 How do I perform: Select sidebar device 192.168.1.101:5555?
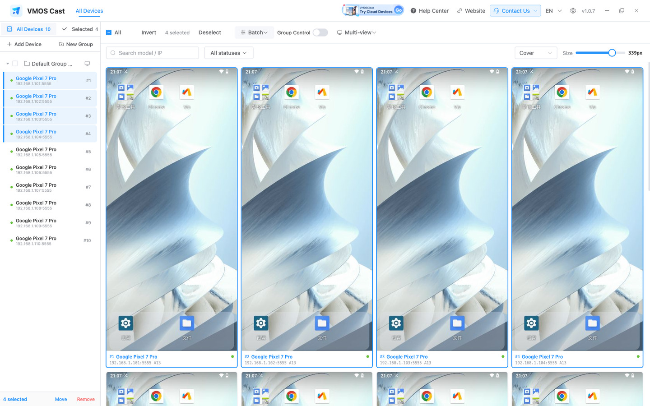coord(50,81)
